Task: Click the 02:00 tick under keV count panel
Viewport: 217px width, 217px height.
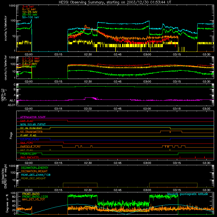Action: (x=29, y=55)
